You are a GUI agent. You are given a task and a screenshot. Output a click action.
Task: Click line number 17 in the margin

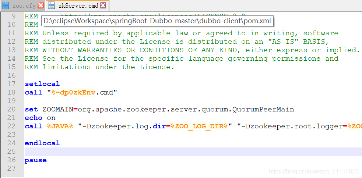click(11, 84)
